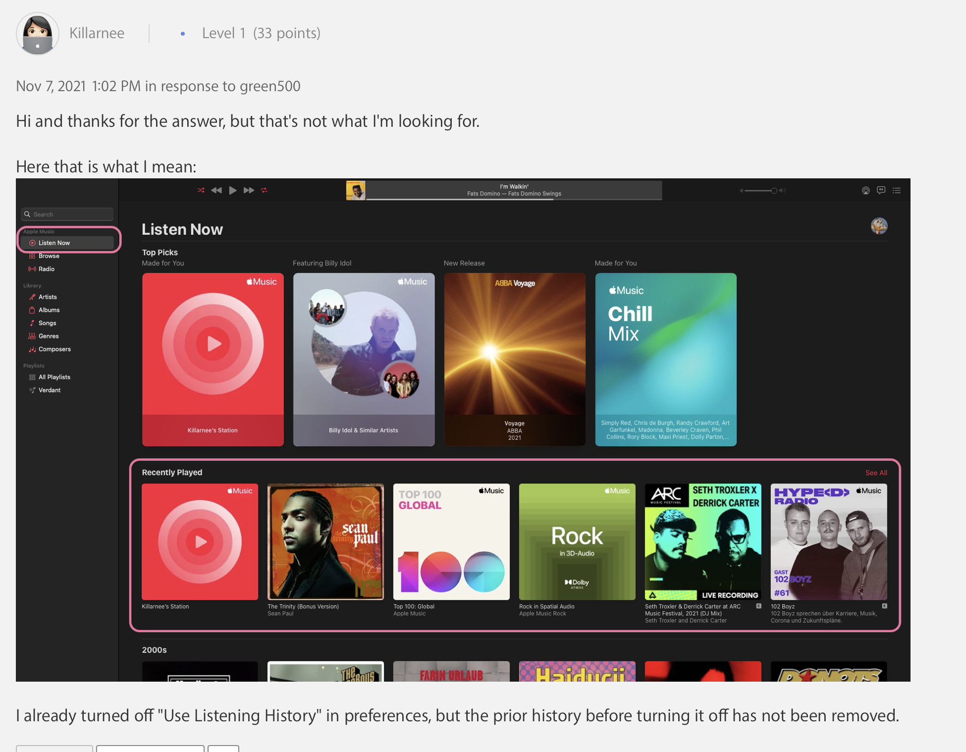The width and height of the screenshot is (966, 752).
Task: Click the rewind previous track button
Action: click(x=216, y=190)
